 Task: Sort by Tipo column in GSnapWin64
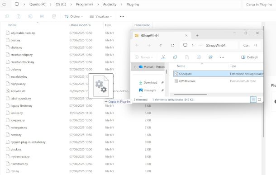[x=233, y=66]
